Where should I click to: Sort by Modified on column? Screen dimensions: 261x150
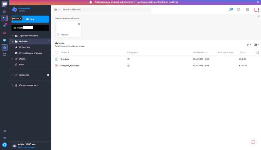coord(200,53)
